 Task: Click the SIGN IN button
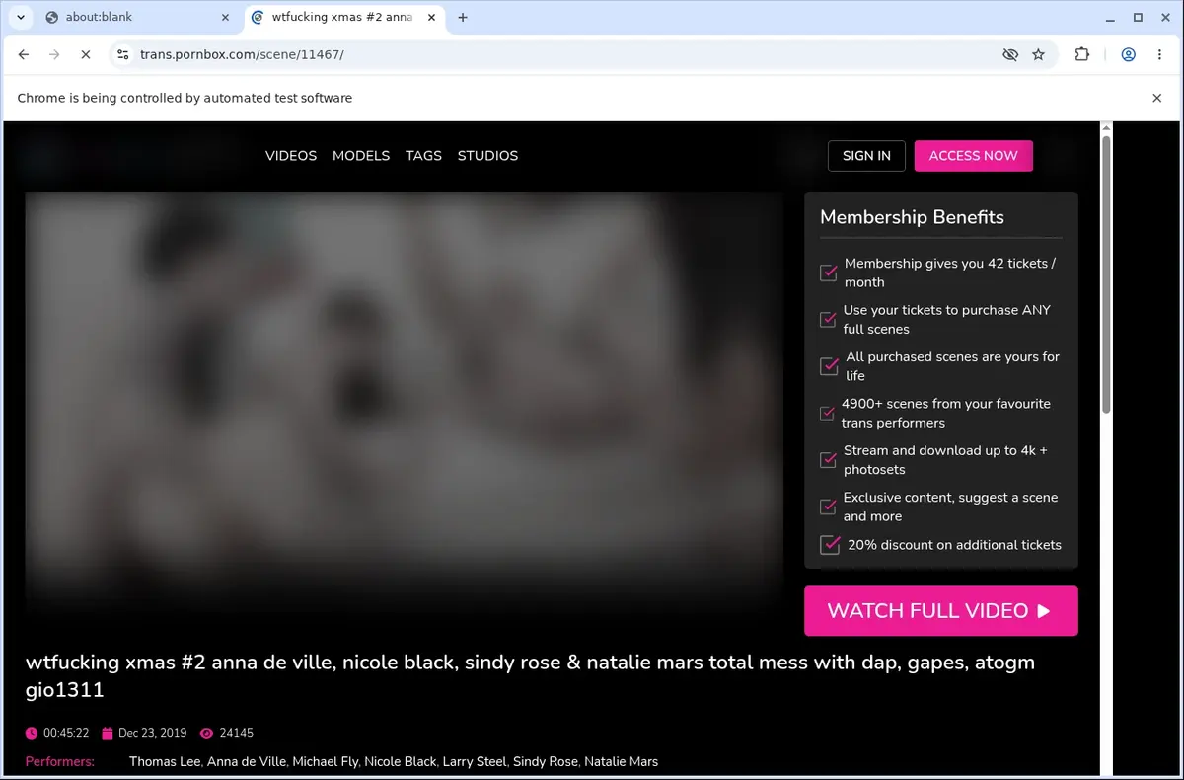tap(866, 156)
